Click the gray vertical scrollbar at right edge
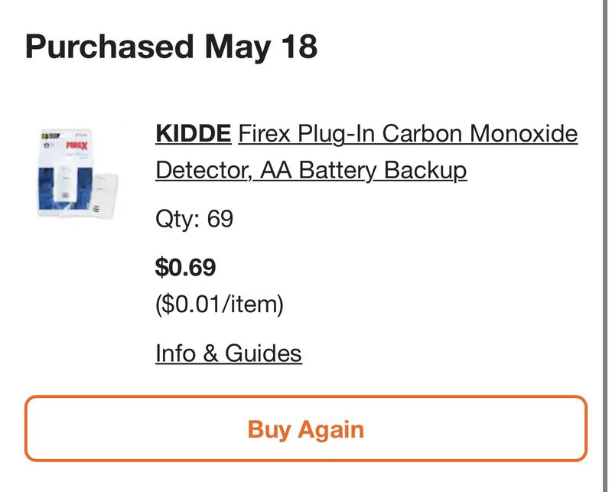612x492 pixels. click(x=605, y=246)
